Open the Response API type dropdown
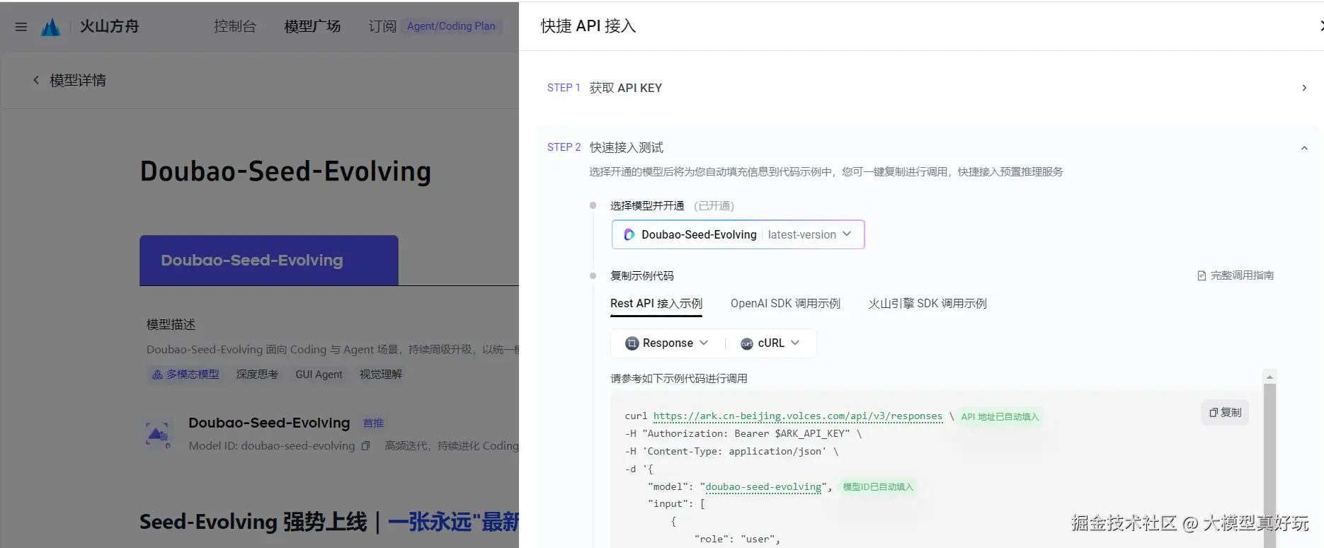The width and height of the screenshot is (1324, 548). [667, 343]
